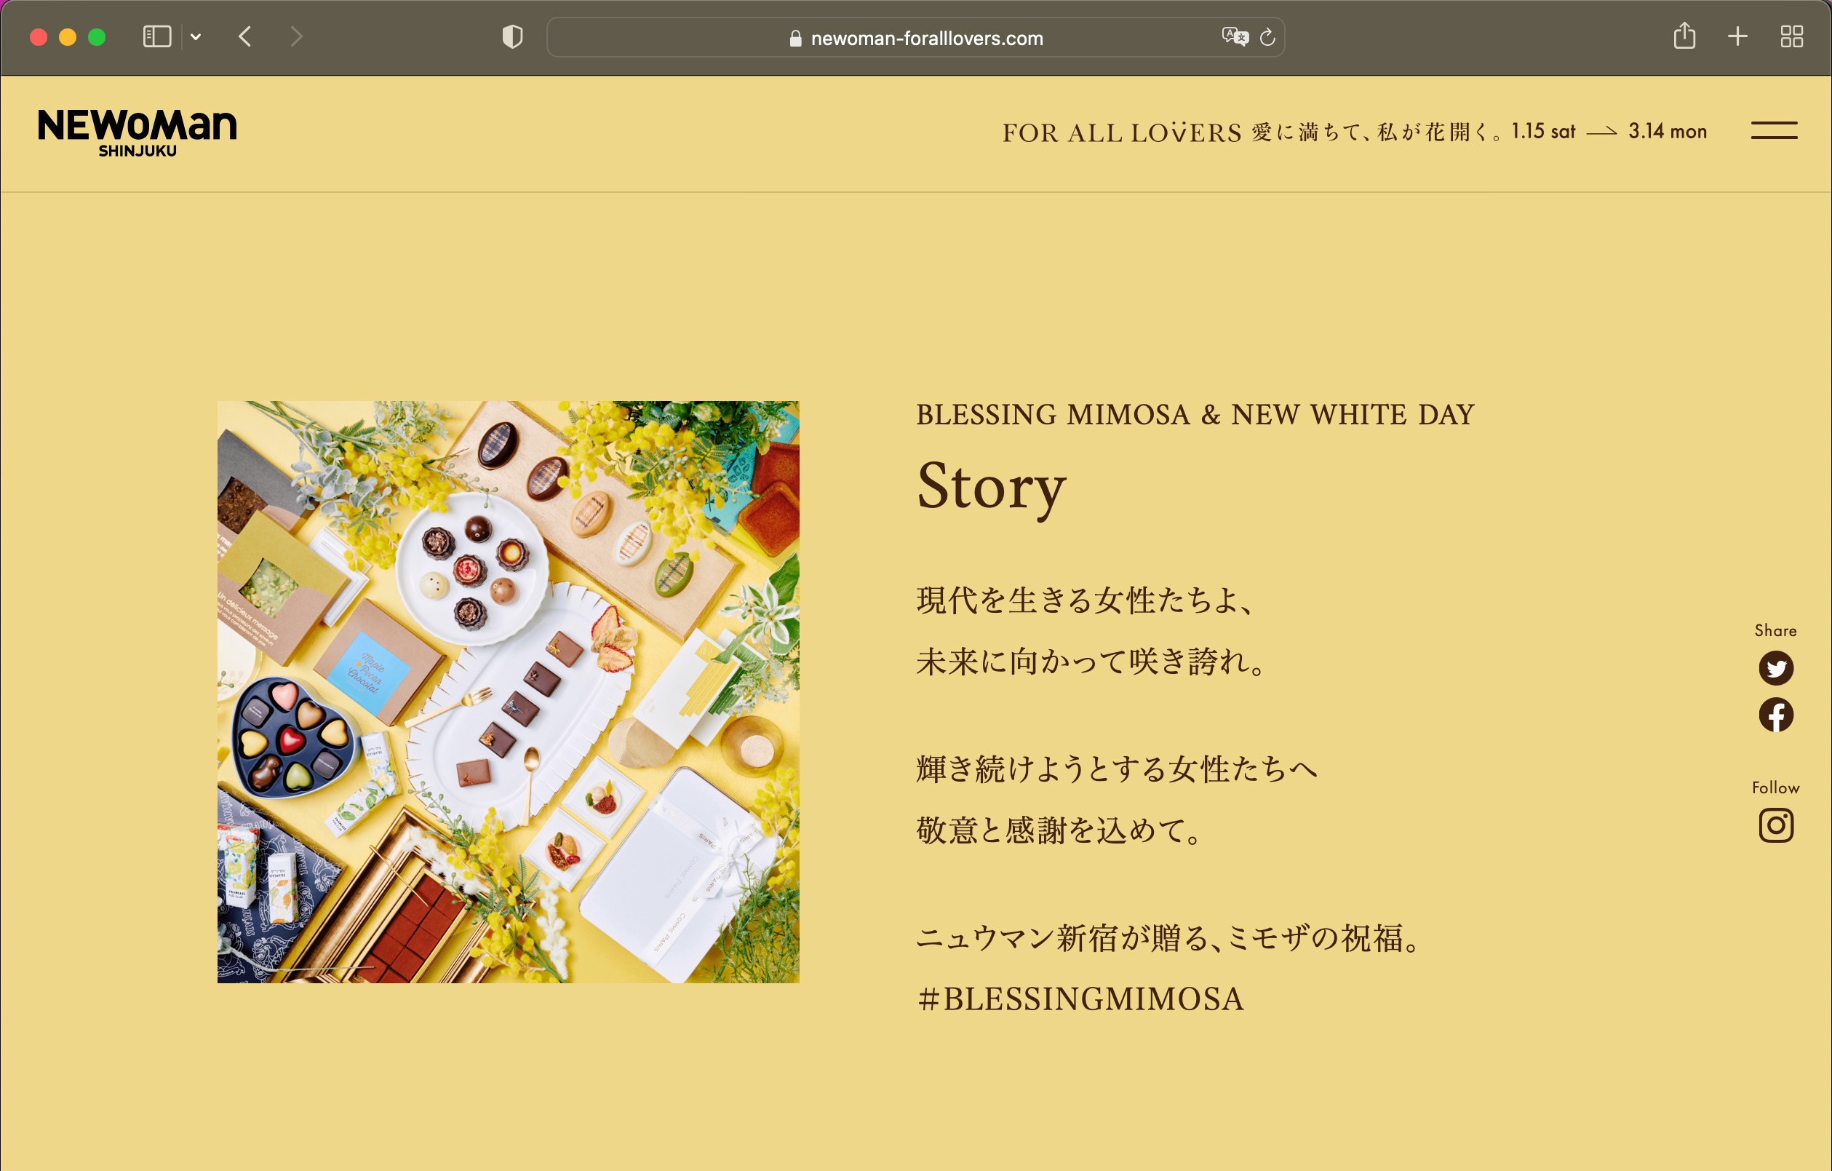Screen dimensions: 1832x1171
Task: Share page on Twitter
Action: tap(1776, 668)
